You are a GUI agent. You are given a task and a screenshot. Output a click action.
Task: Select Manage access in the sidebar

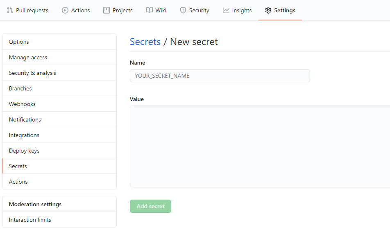coord(59,57)
